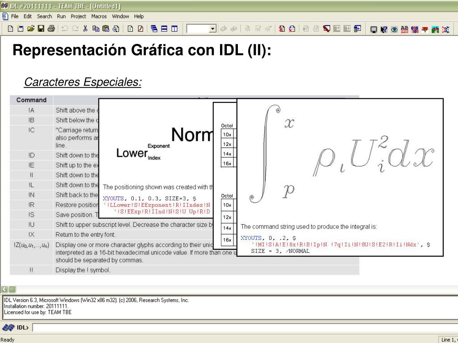Click the 'Command' table header cell

pos(31,100)
